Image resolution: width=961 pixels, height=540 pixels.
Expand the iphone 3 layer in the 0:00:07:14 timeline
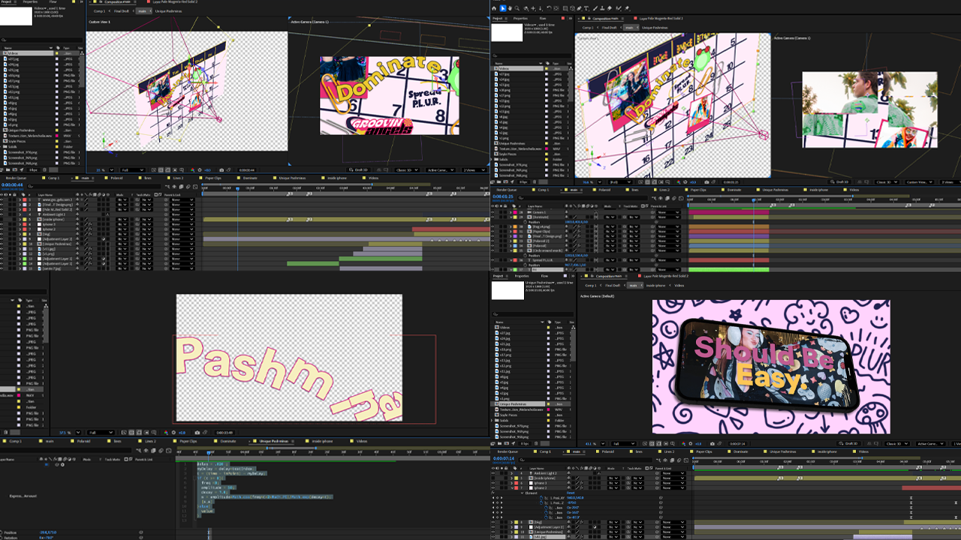tap(511, 483)
